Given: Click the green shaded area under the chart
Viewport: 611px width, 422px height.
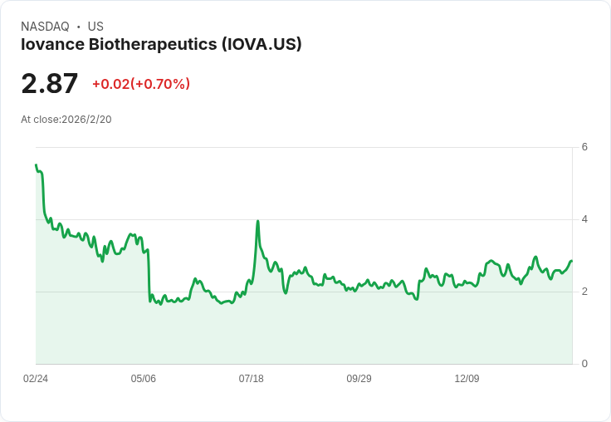Looking at the screenshot, I should (304, 331).
